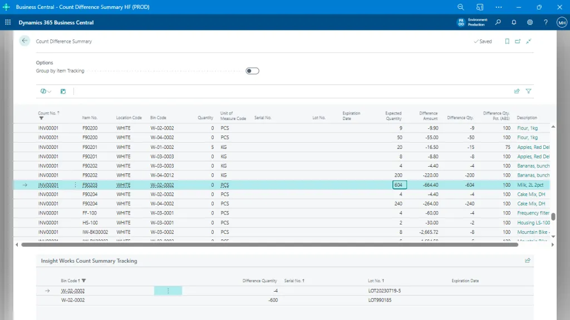Pop out the page in a new window
This screenshot has height=320, width=570.
coord(518,41)
